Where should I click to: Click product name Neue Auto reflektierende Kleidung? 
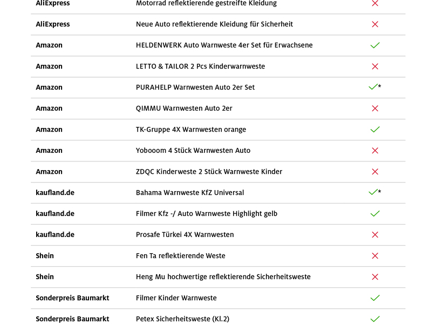[x=214, y=24]
